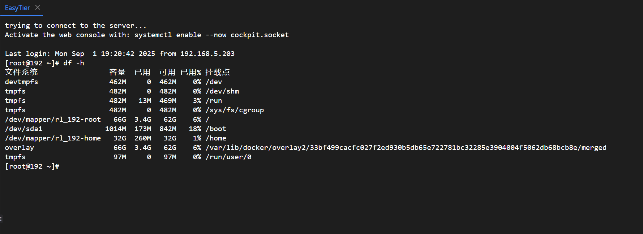Click the '文件系统' column header
Image resolution: width=643 pixels, height=234 pixels.
click(x=21, y=72)
